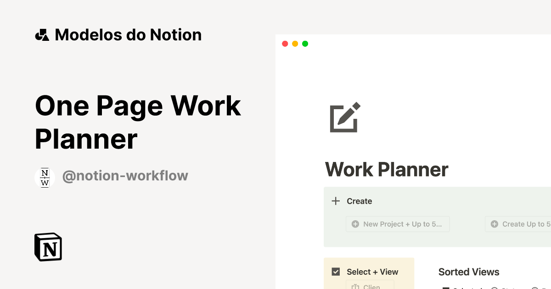Screen dimensions: 551x289
Task: Select the Work Planner page title
Action: point(386,169)
